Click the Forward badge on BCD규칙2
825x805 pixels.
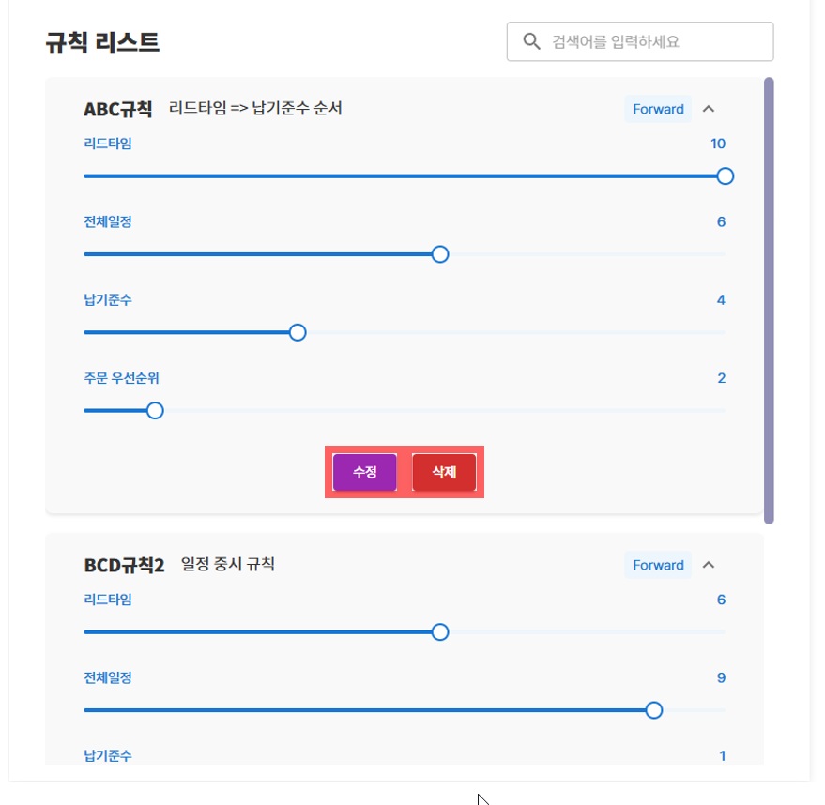click(658, 565)
